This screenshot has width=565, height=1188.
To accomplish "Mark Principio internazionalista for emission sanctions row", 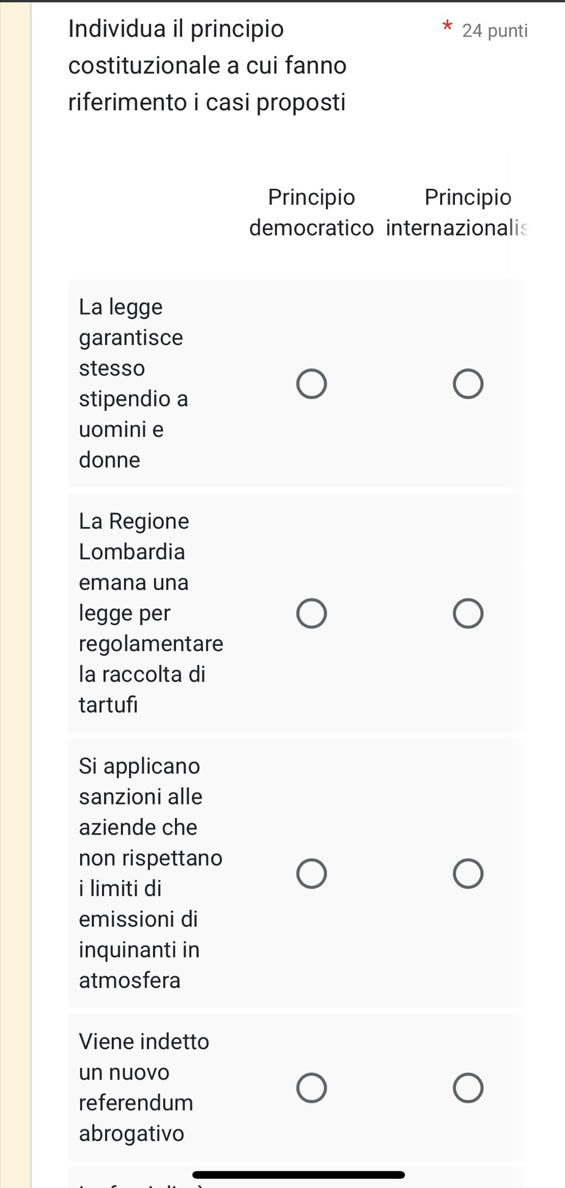I will click(x=468, y=873).
